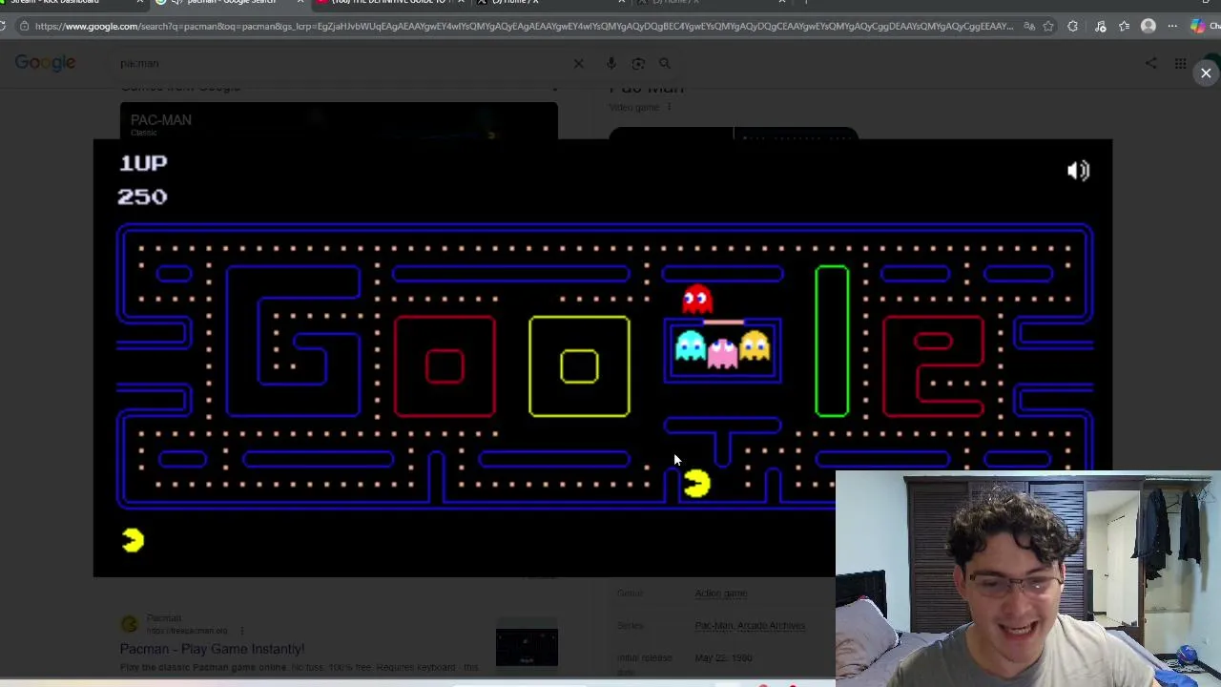The width and height of the screenshot is (1221, 687).
Task: Open the Pac-Man, Arcade Archives series link
Action: [x=750, y=626]
